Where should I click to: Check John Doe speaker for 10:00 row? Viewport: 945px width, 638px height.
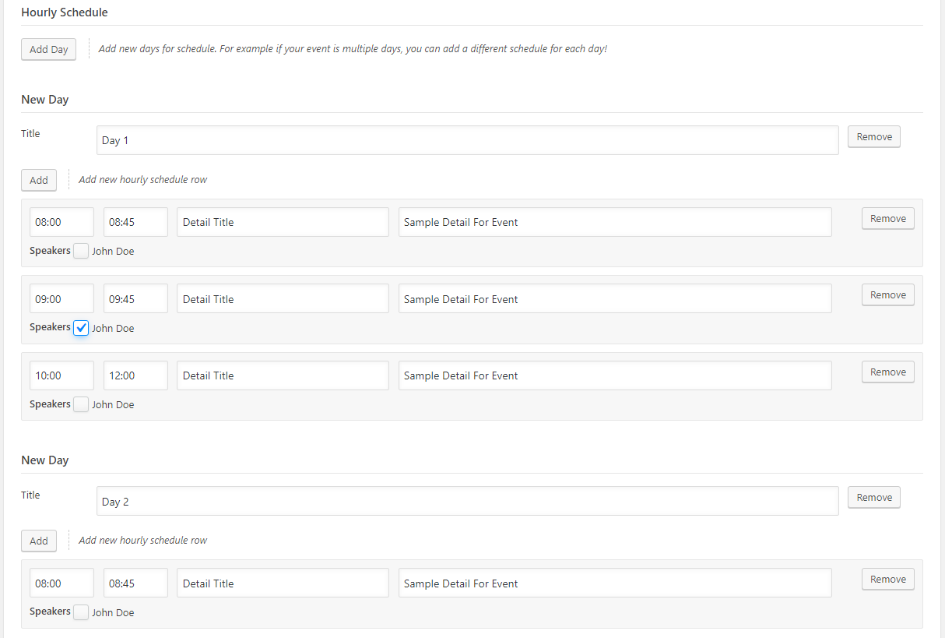coord(81,404)
